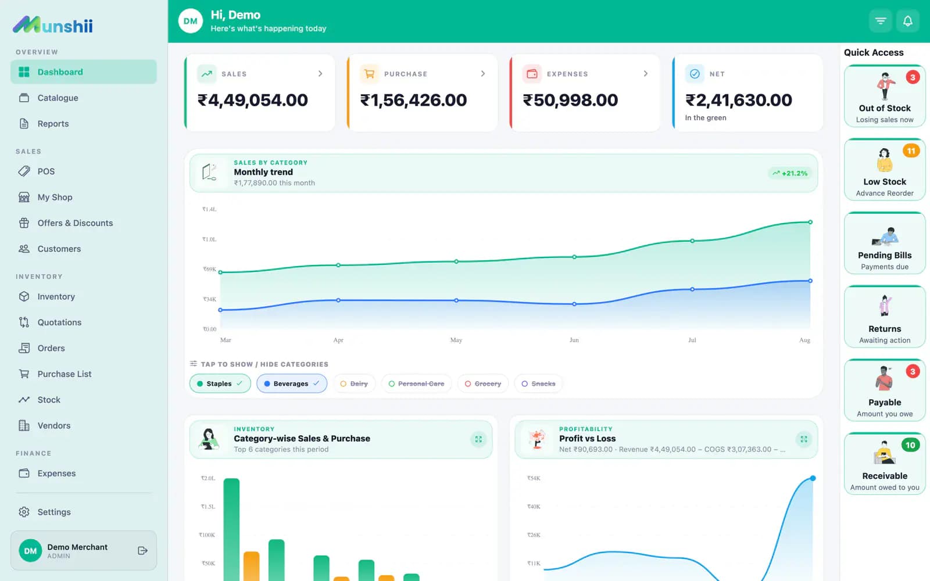This screenshot has height=581, width=930.
Task: Click the Demo Merchant profile card
Action: (84, 550)
